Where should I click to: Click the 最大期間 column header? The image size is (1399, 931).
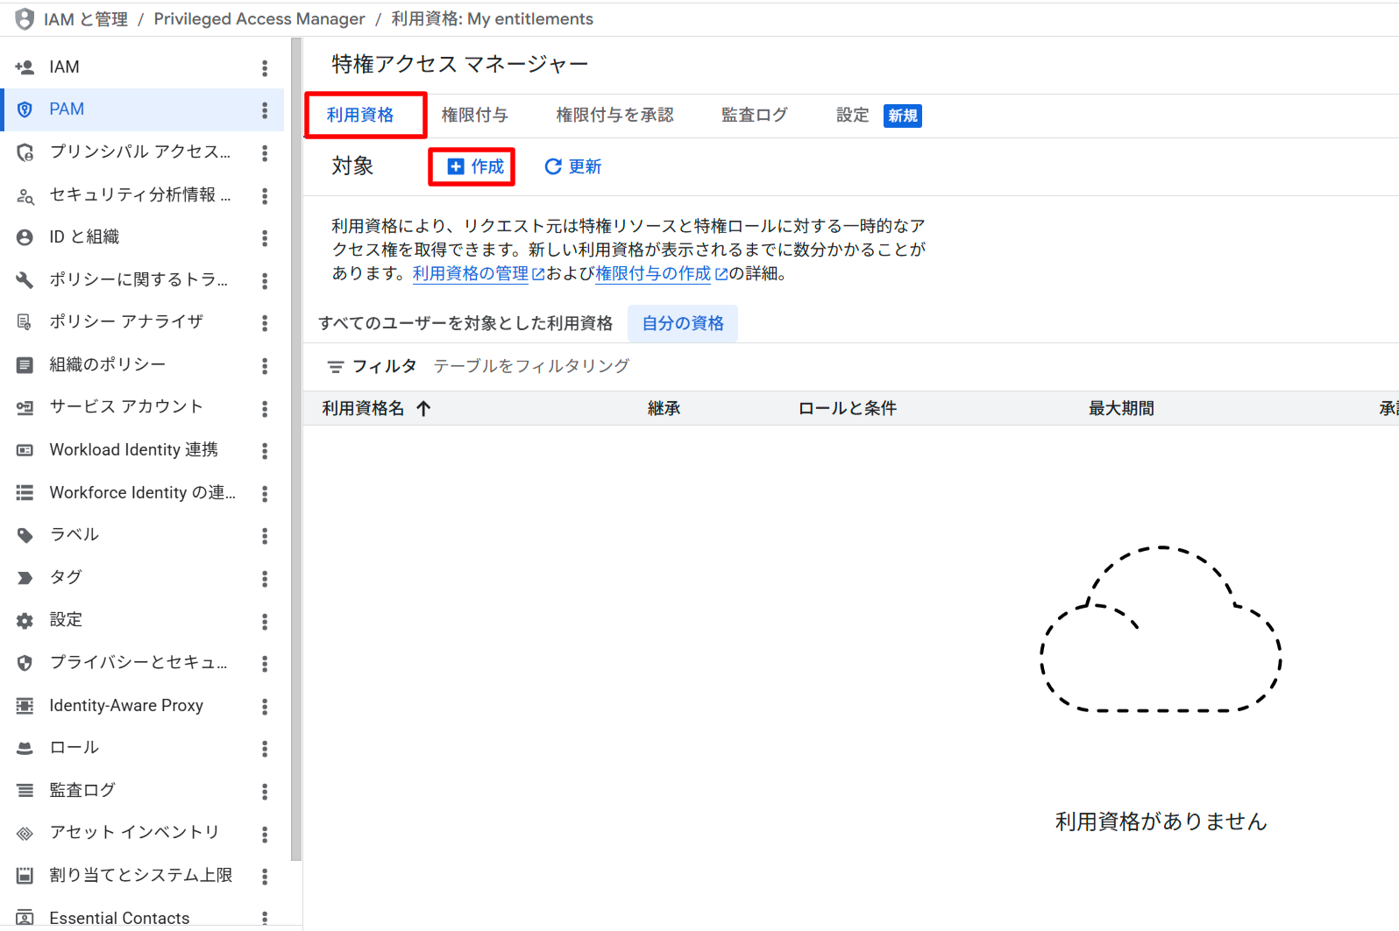[x=1121, y=408]
